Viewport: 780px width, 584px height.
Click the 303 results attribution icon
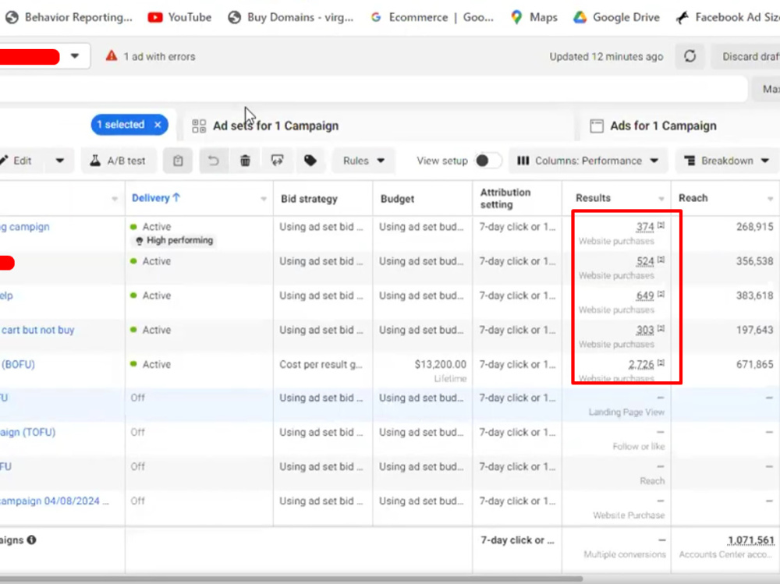pos(661,328)
